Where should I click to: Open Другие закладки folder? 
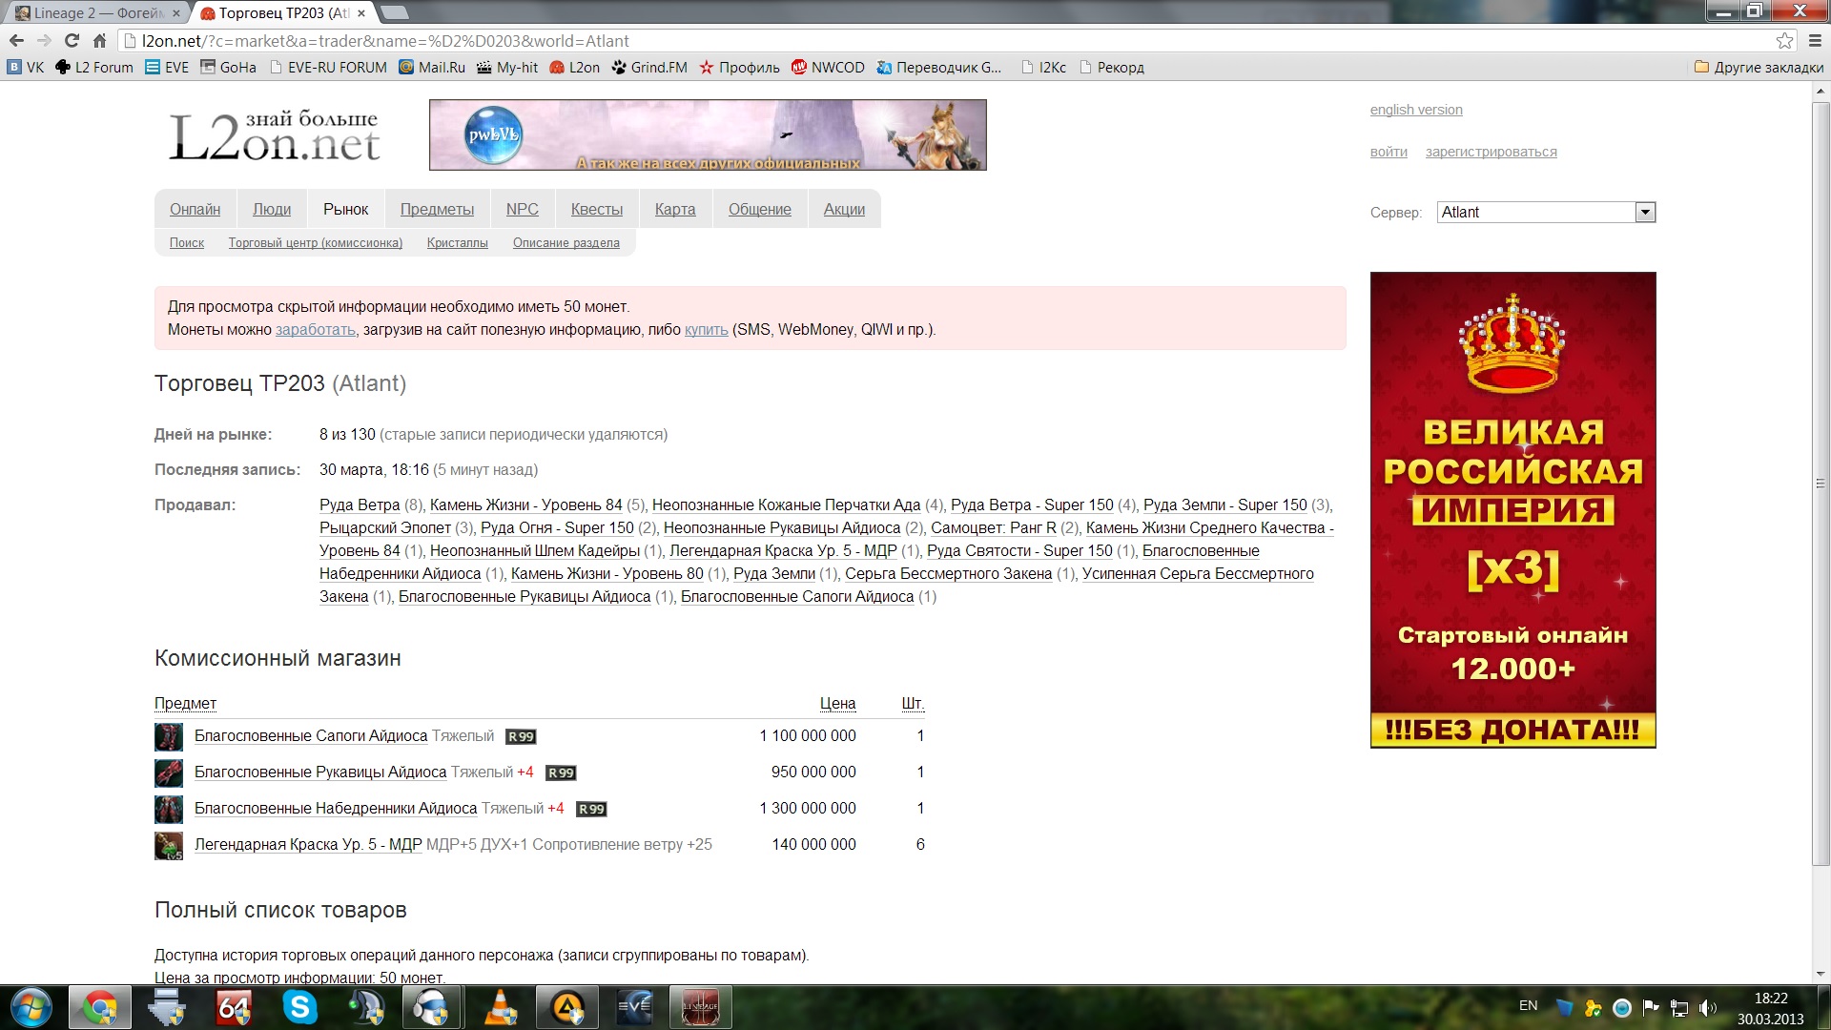coord(1759,67)
